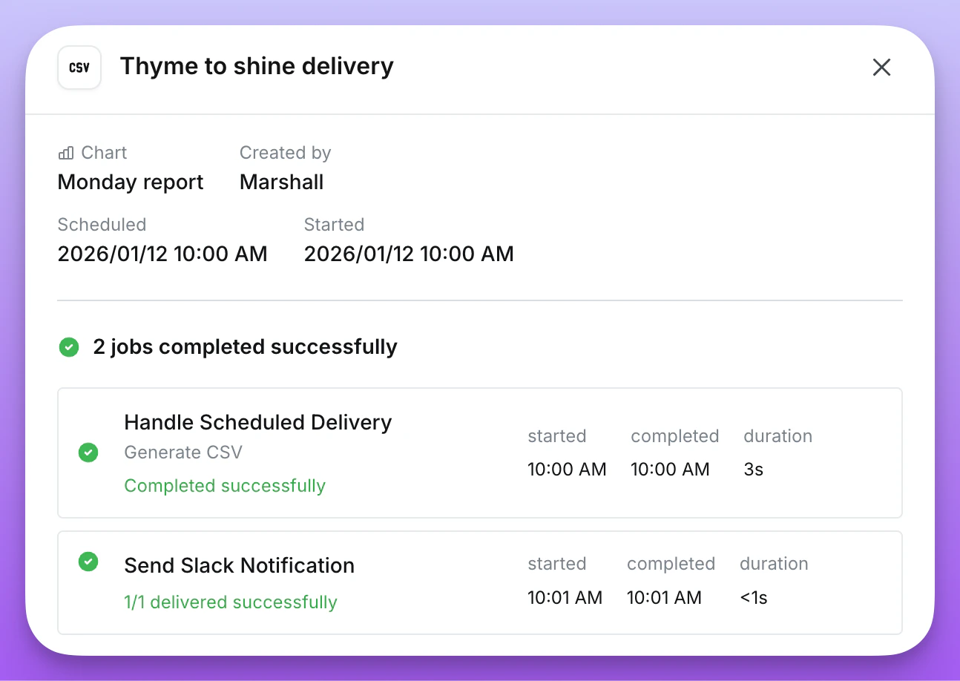
Task: Click the Completed successfully status text
Action: click(225, 486)
